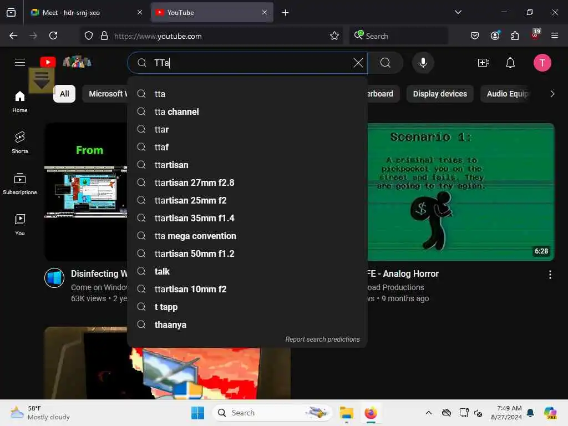Select the Microsoft chip
Image resolution: width=568 pixels, height=426 pixels.
105,94
